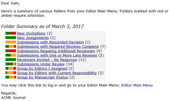The width and height of the screenshot is (169, 101).
Task: Open Submissions with Rescinded Decision link
Action: tap(50, 42)
